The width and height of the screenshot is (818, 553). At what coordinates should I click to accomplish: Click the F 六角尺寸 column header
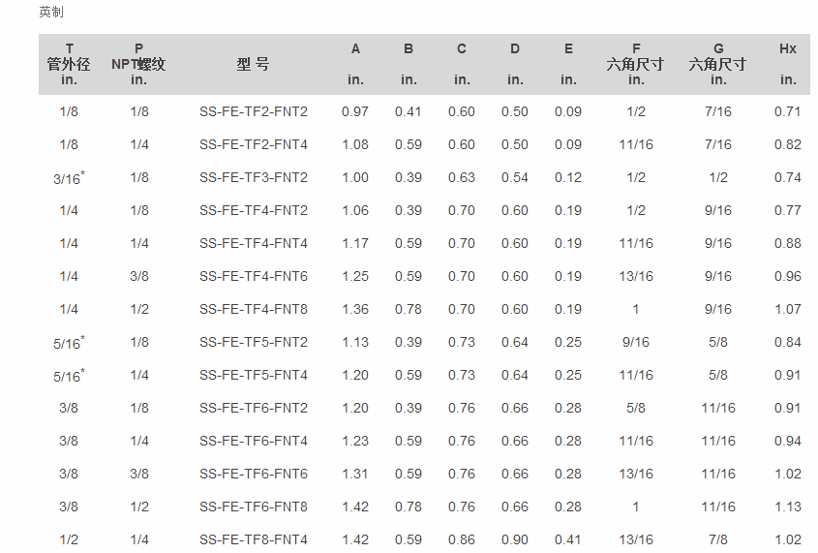635,64
